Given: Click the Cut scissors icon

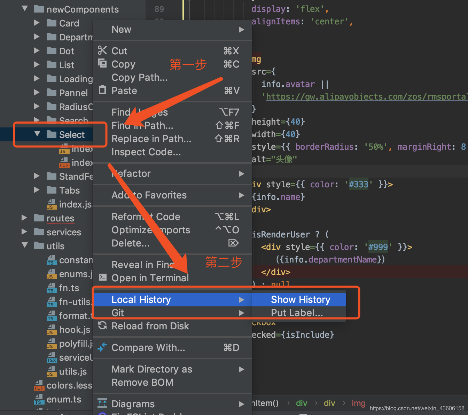Looking at the screenshot, I should [x=102, y=50].
